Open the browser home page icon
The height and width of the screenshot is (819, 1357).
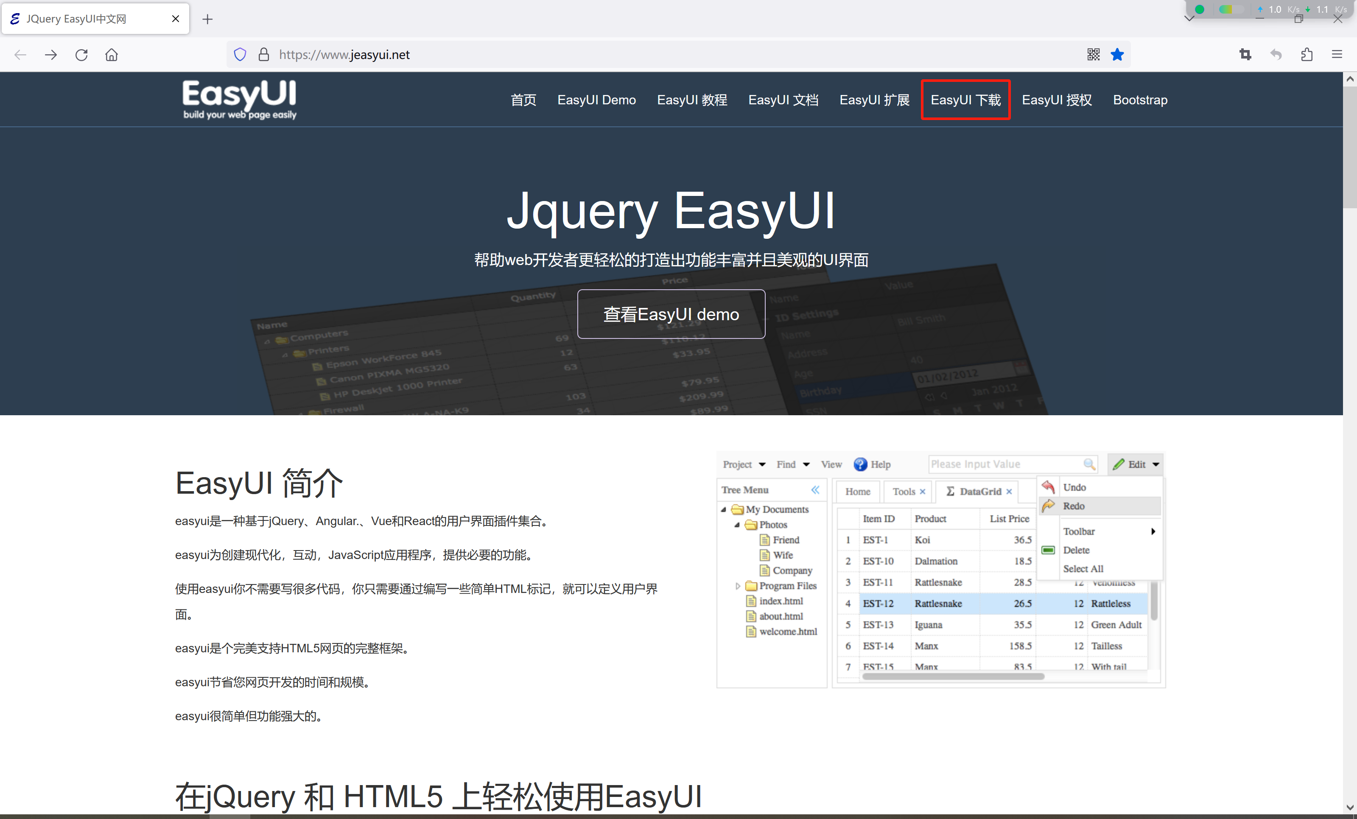(112, 55)
